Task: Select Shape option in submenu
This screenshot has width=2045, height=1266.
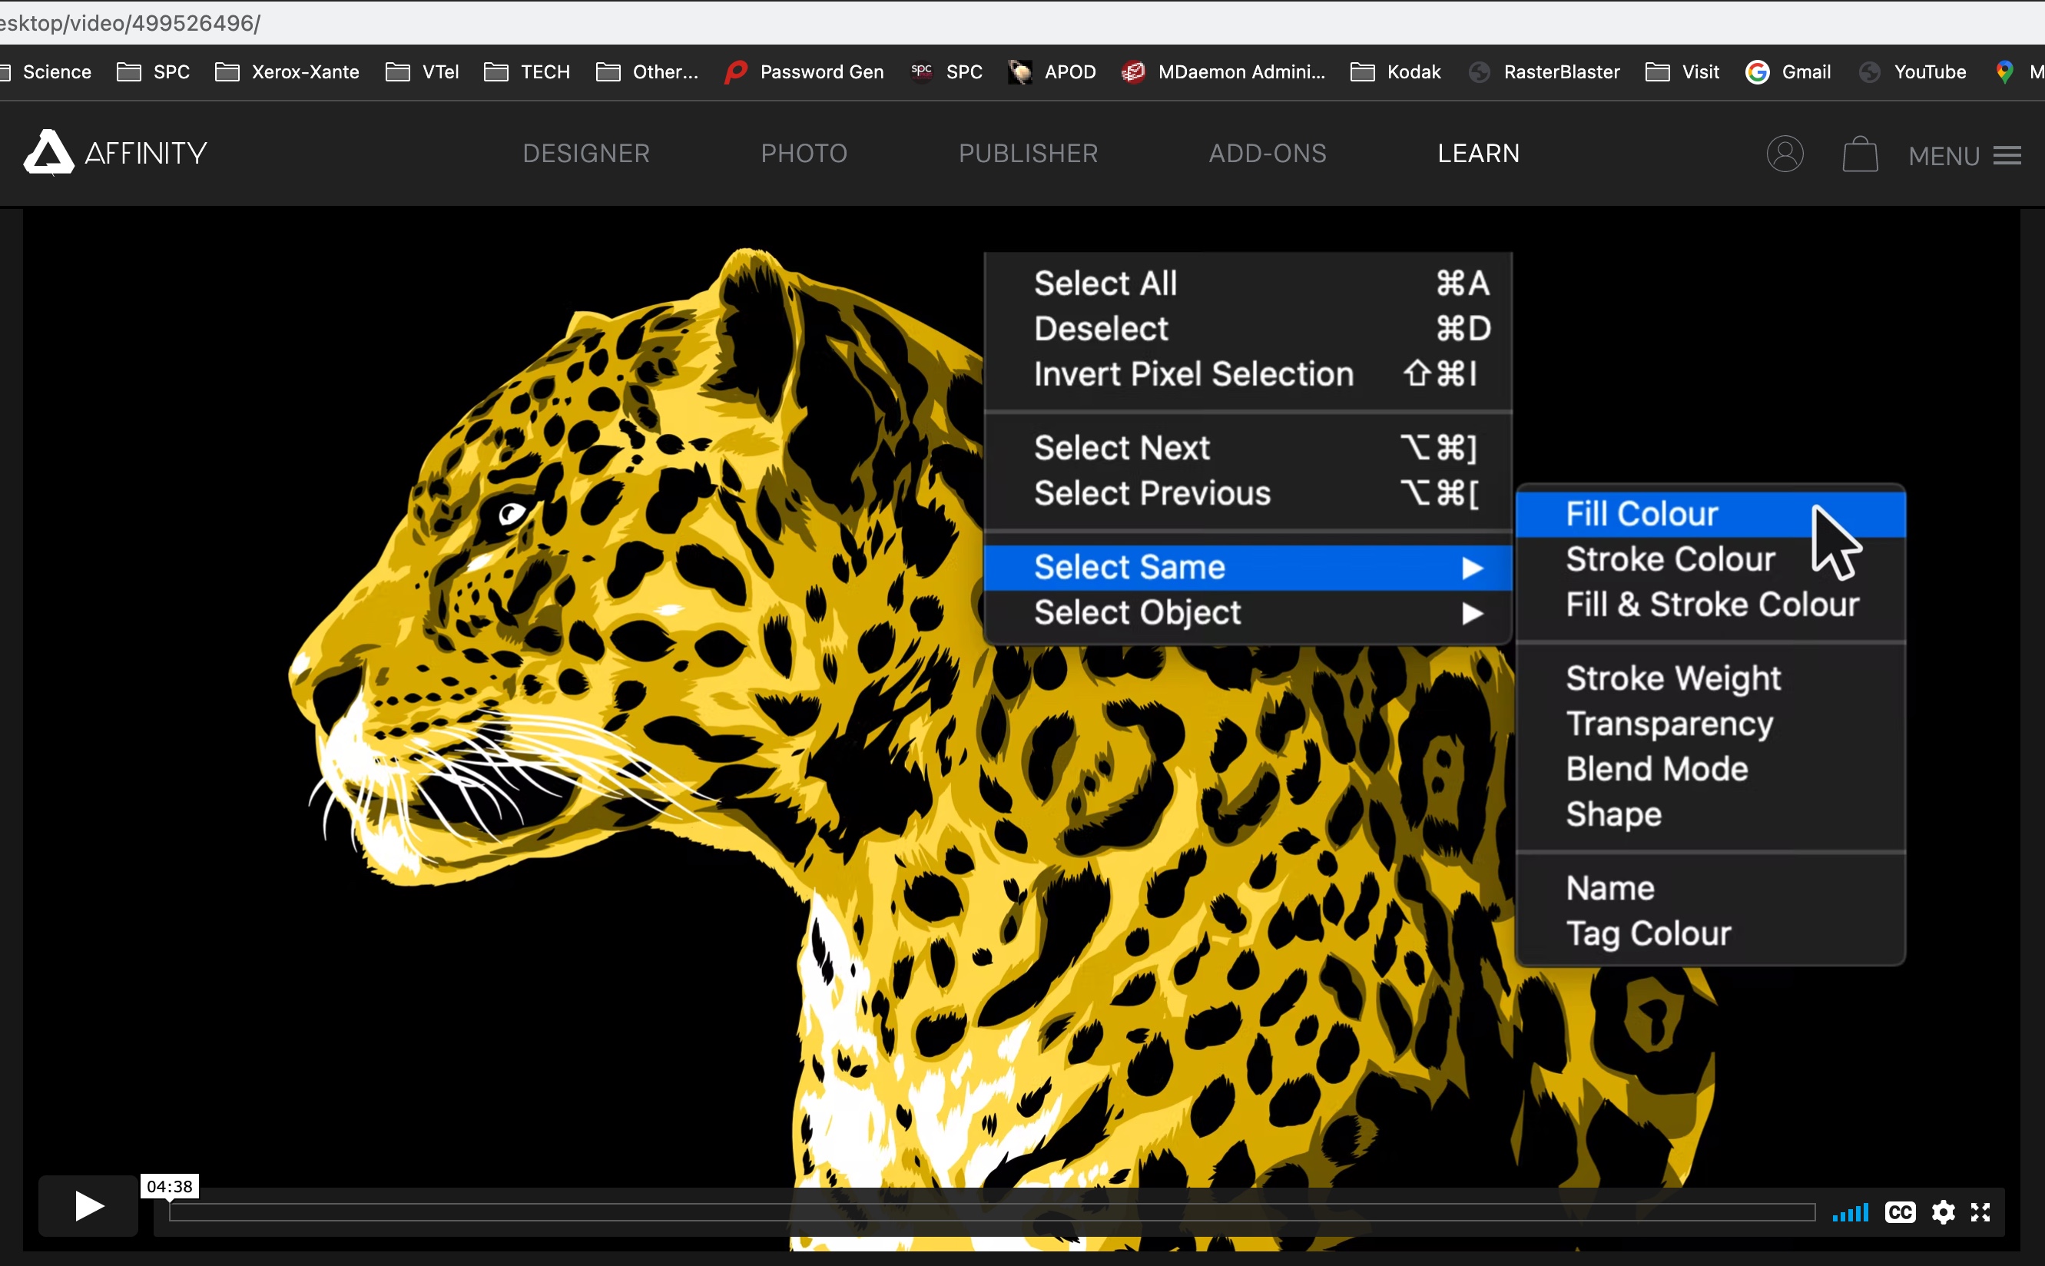Action: (x=1710, y=814)
